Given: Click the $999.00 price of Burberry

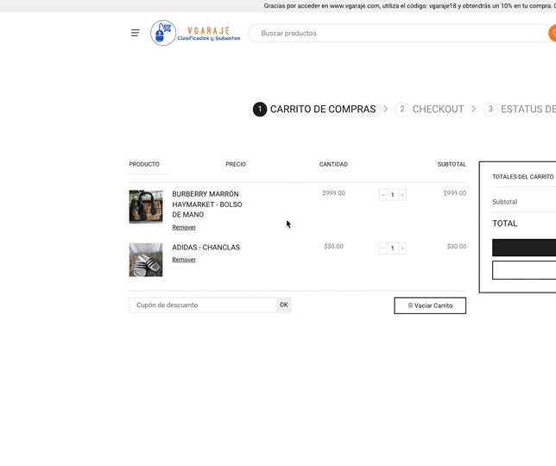Looking at the screenshot, I should pyautogui.click(x=333, y=193).
